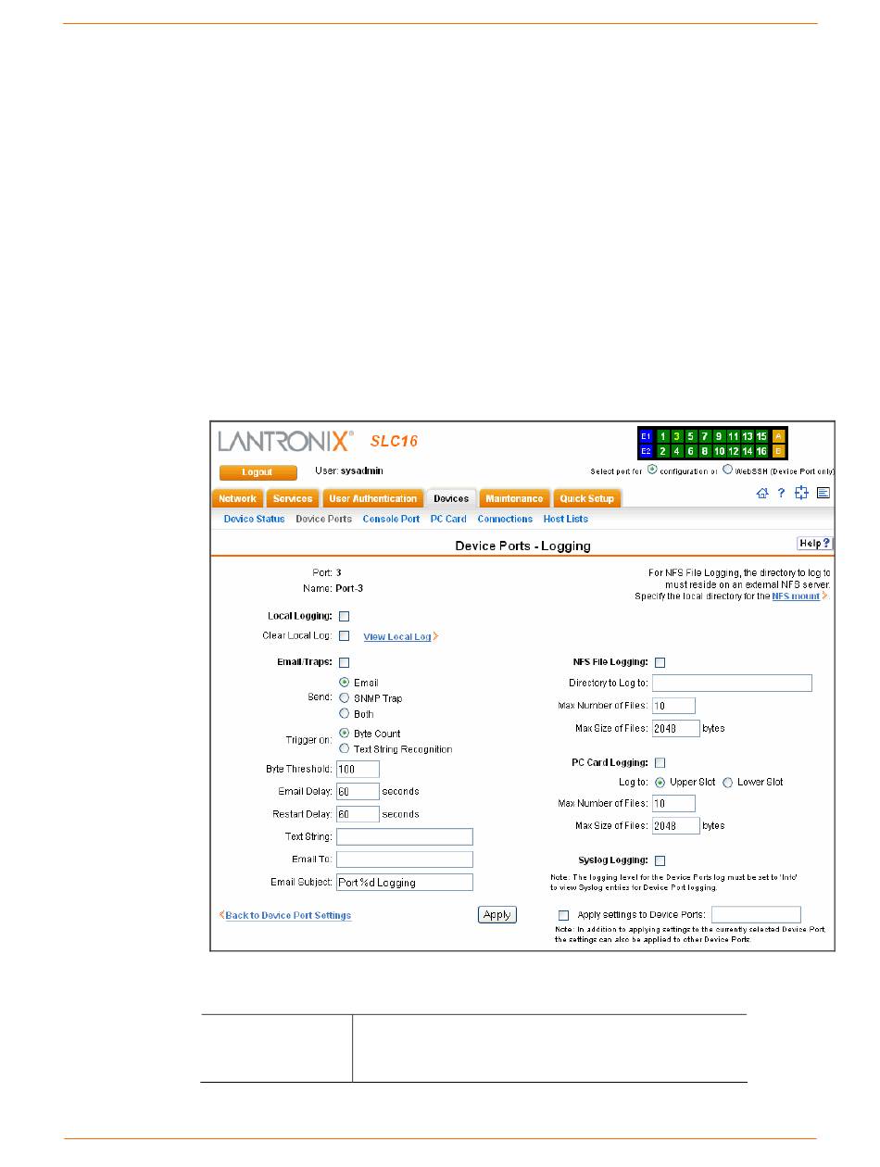Screen dimensions: 880x1167
Task: Enable NFS File Logging checkbox
Action: point(660,662)
